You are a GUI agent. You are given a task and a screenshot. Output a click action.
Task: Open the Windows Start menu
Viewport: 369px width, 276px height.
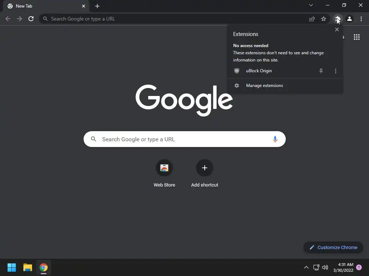click(12, 267)
